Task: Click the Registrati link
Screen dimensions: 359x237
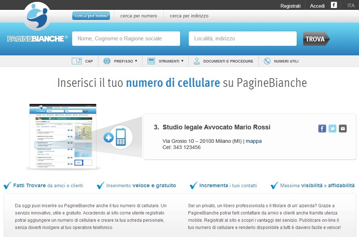Action: (290, 6)
